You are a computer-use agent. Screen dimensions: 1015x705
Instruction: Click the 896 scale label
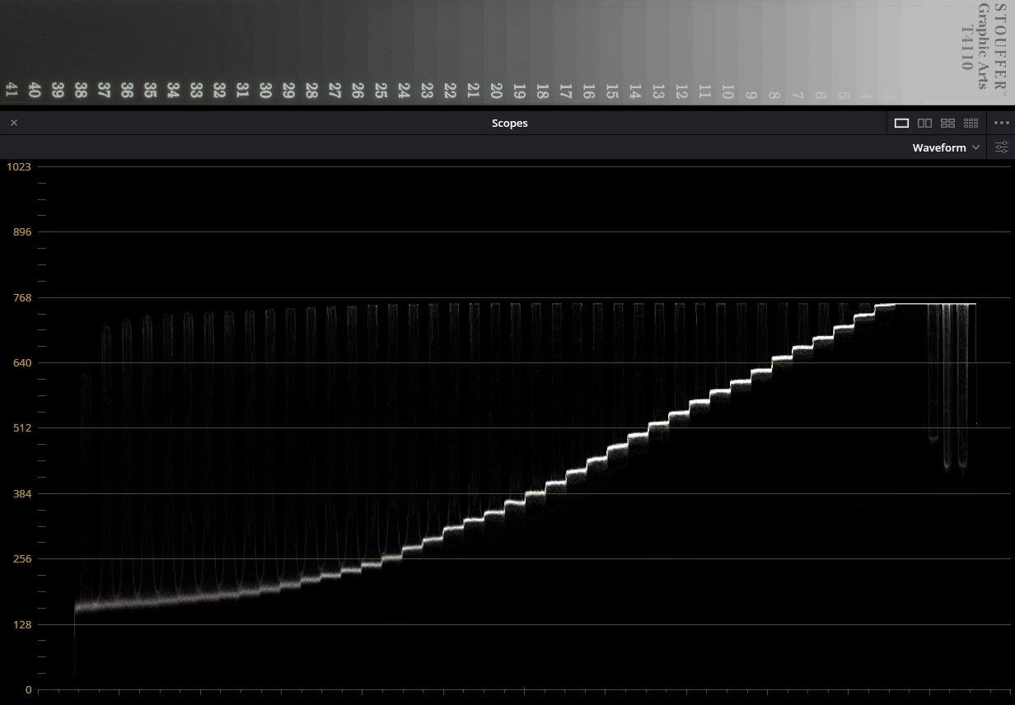click(x=21, y=232)
